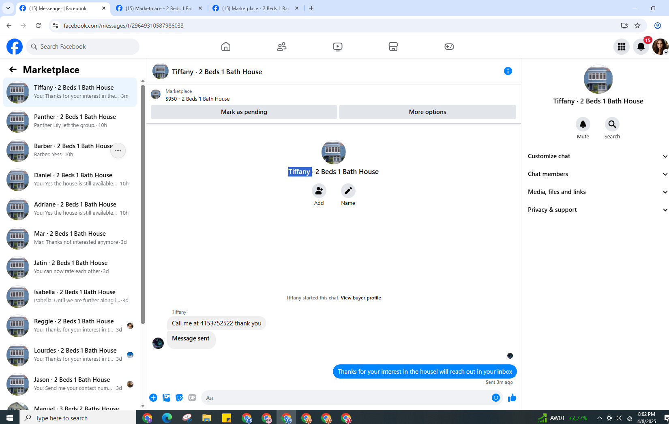Open options for Barber conversation
669x424 pixels.
pos(118,151)
